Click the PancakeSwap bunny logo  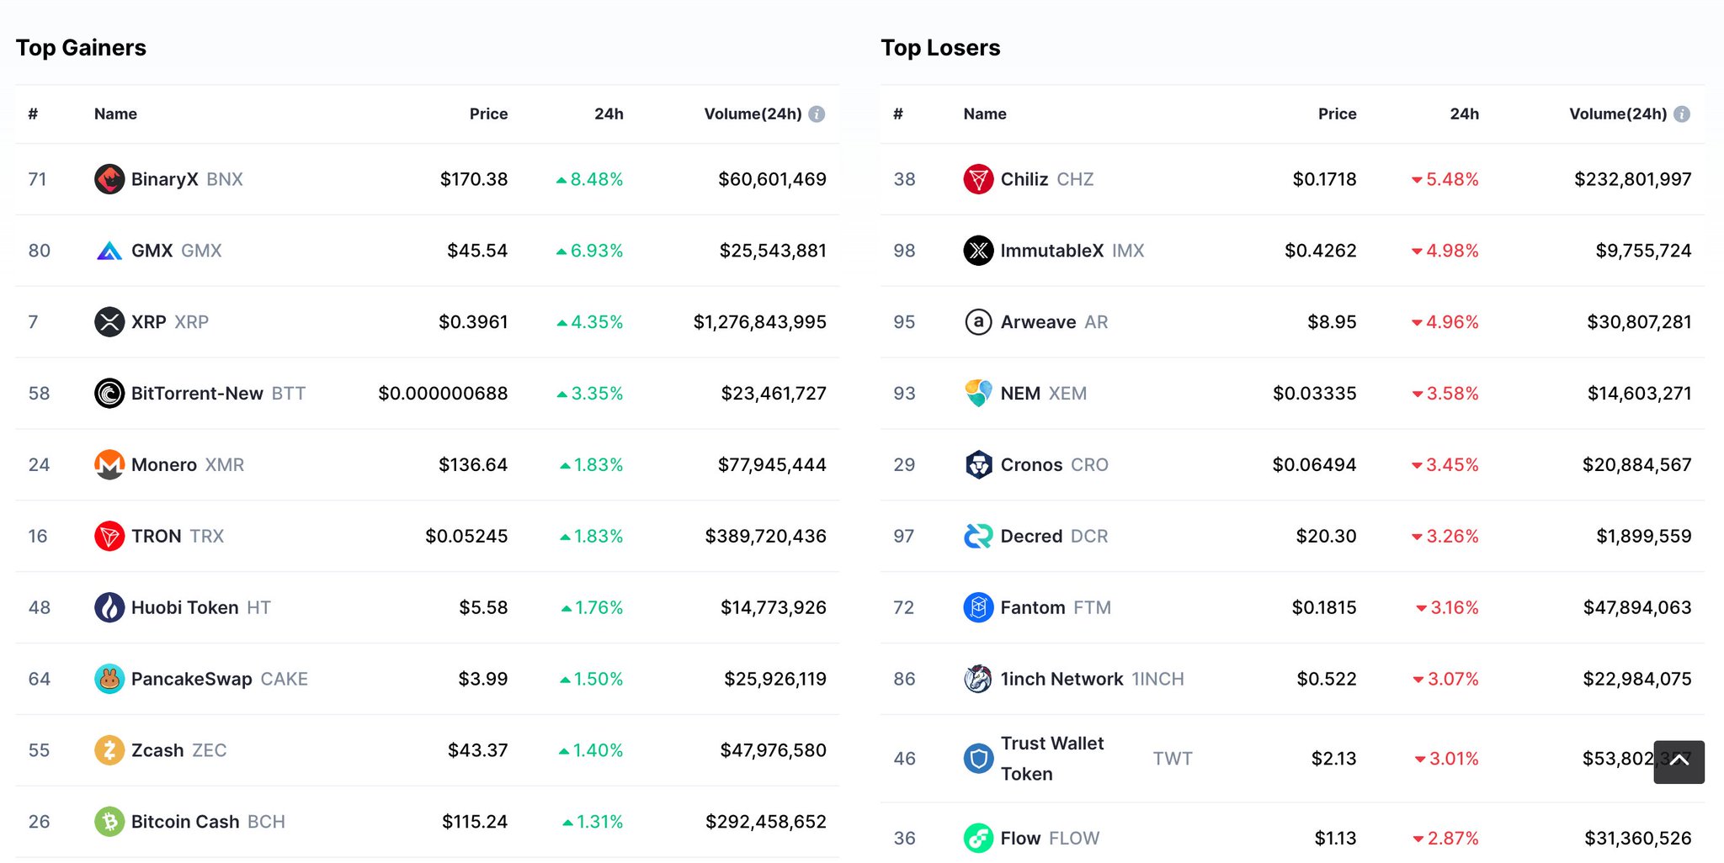109,679
